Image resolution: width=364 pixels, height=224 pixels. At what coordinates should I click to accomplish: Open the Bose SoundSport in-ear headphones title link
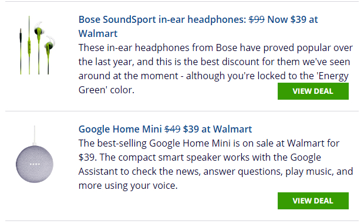pos(198,26)
